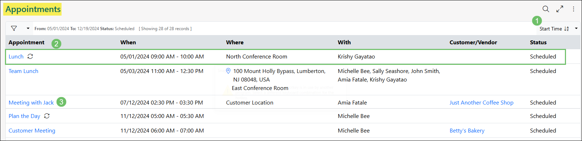The height and width of the screenshot is (141, 582).
Task: Open the search magnifier icon
Action: 546,9
